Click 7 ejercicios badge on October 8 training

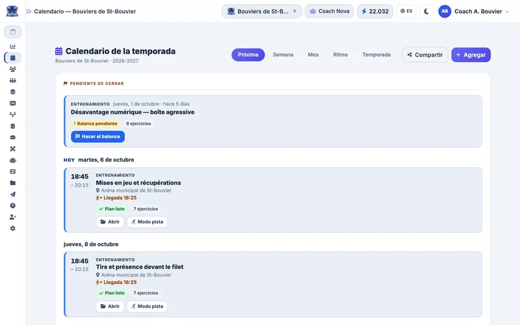(146, 293)
